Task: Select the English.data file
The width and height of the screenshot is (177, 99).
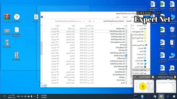Action: (x=120, y=29)
